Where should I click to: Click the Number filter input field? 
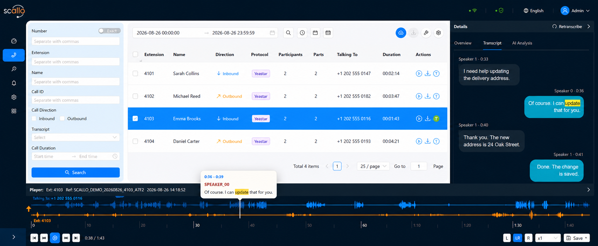[76, 41]
